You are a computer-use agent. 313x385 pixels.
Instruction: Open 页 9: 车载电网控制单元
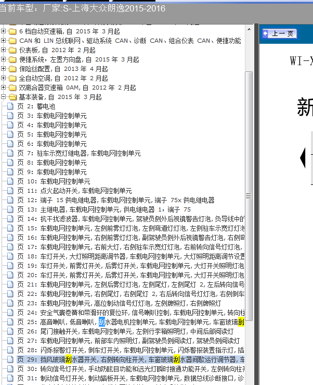(x=52, y=172)
